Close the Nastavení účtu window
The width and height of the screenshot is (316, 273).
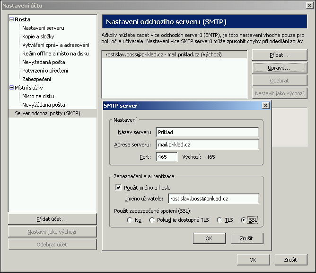[x=309, y=6]
